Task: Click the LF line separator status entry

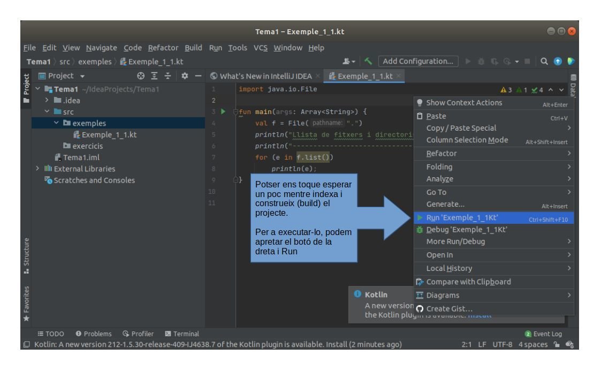Action: pyautogui.click(x=482, y=344)
